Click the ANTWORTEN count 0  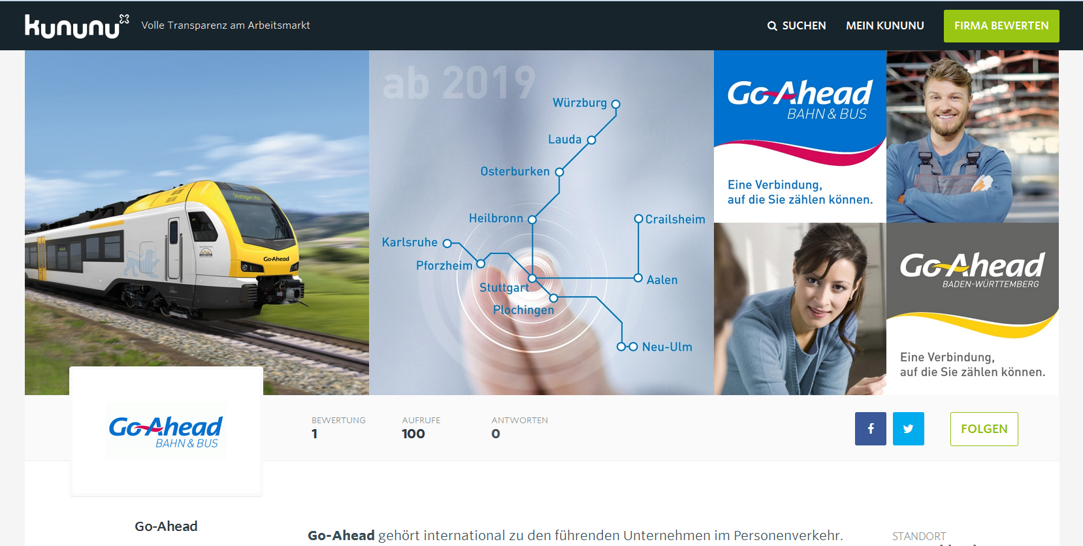point(496,434)
